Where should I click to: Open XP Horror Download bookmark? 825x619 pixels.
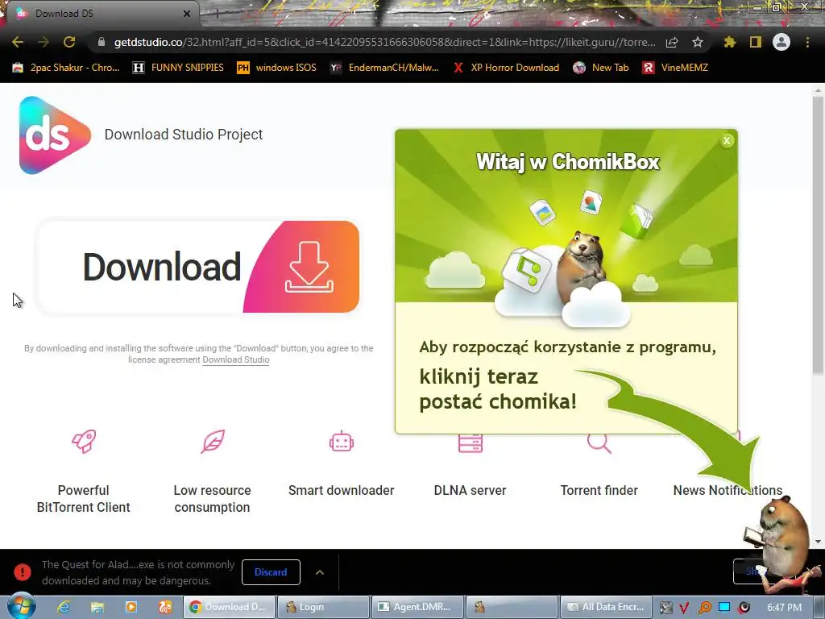pos(506,68)
